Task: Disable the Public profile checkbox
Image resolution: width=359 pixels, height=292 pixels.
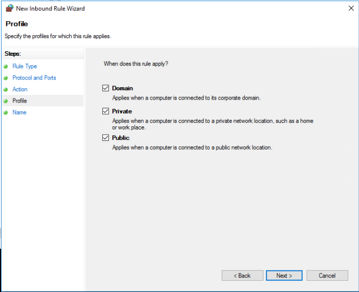Action: (x=106, y=138)
